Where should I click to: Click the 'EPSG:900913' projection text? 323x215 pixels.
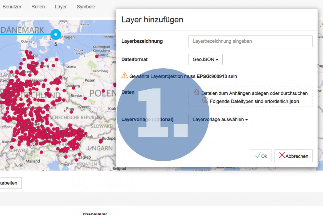[x=212, y=77]
